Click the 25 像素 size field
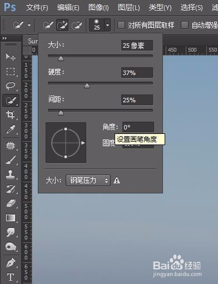 coord(137,46)
